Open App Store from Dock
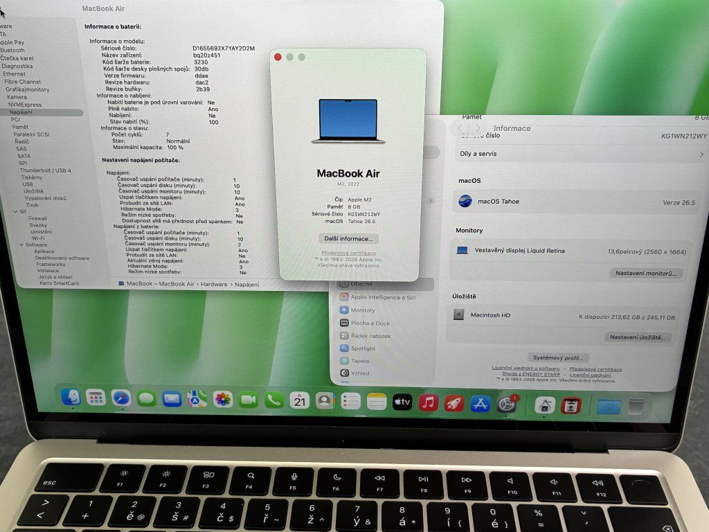Screen dimensions: 709x532 pyautogui.click(x=481, y=403)
